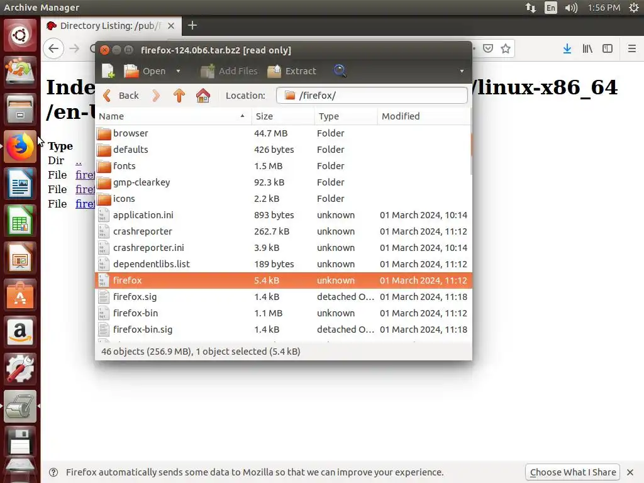This screenshot has height=483, width=644.
Task: Click the Pocket save icon in address bar
Action: tap(488, 48)
